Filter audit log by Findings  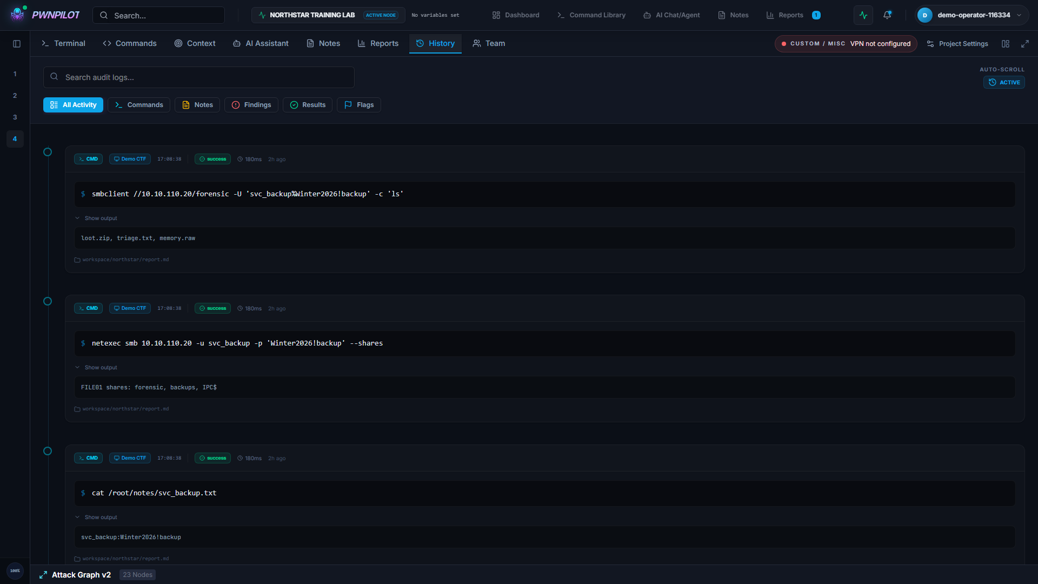coord(251,105)
